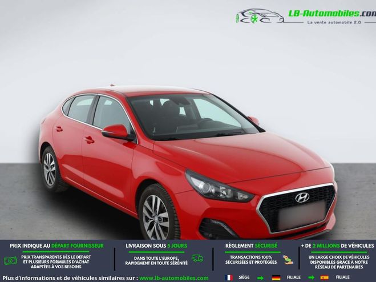376x282 pixels.
Task: Click 'UN LARGE CHOIX DE VÉHICULES' description
Action: (339, 262)
